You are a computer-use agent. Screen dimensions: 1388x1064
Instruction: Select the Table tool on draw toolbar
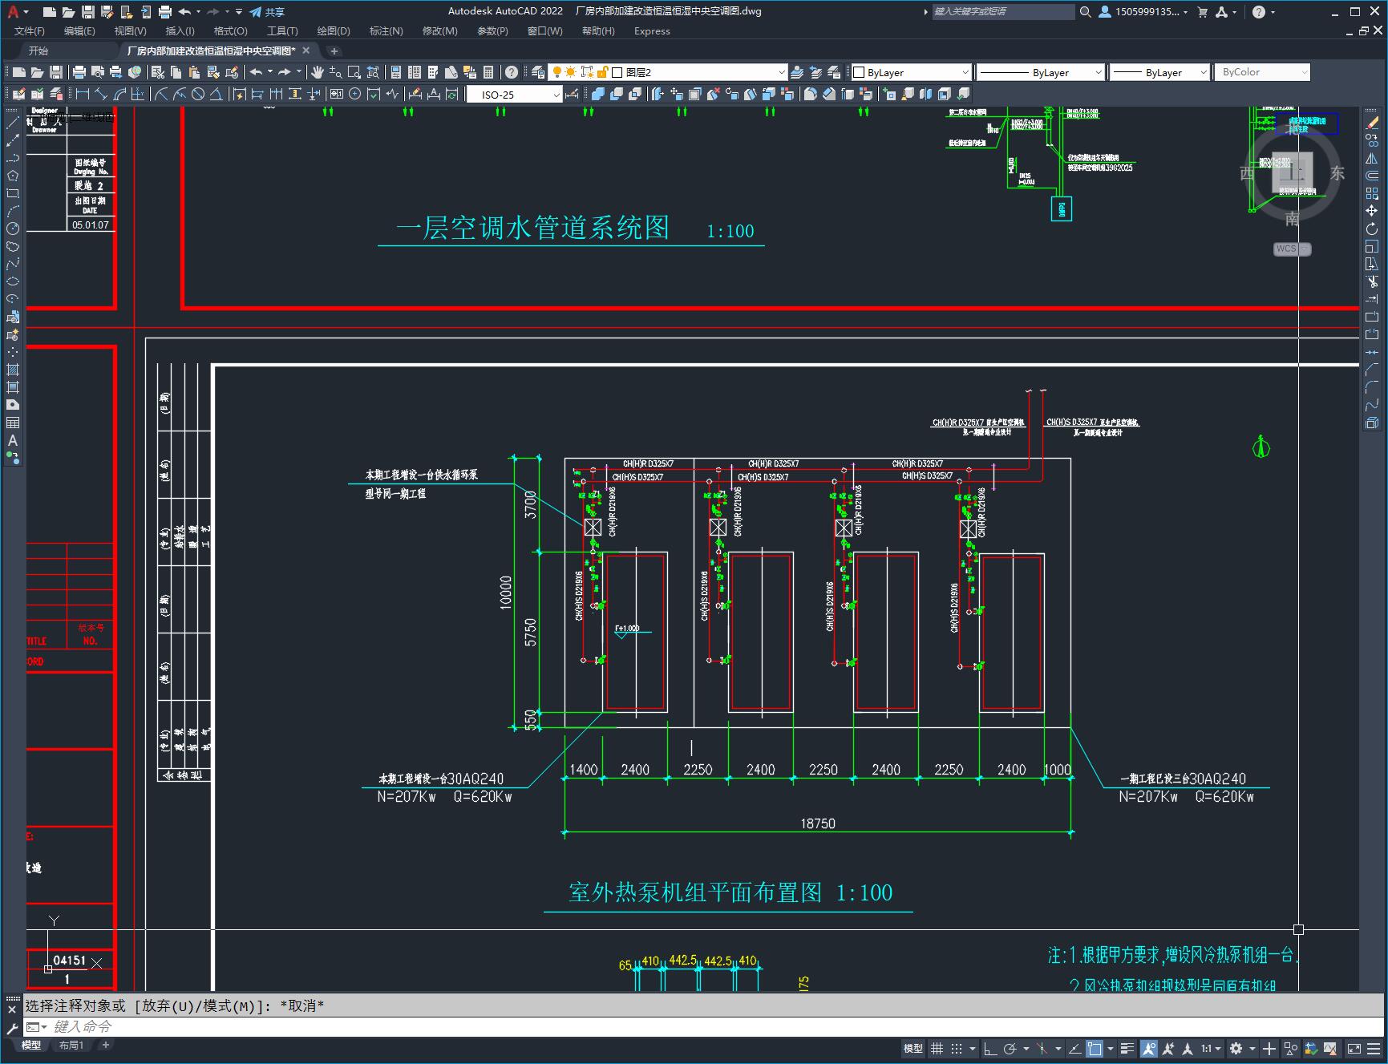coord(12,423)
